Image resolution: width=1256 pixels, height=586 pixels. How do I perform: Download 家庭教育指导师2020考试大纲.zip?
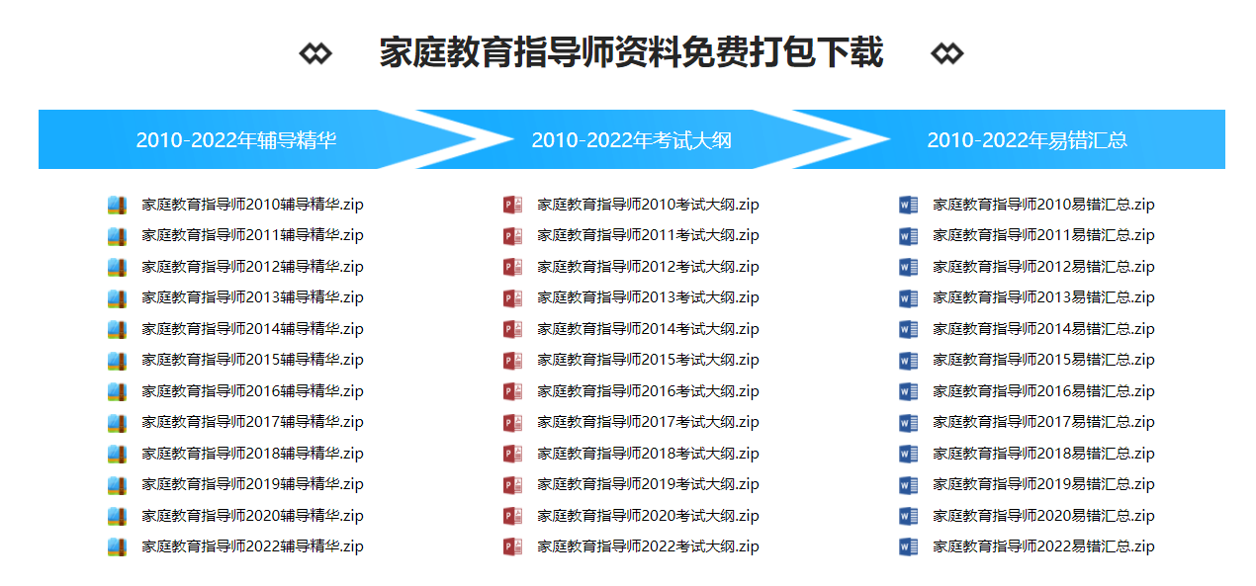coord(648,516)
